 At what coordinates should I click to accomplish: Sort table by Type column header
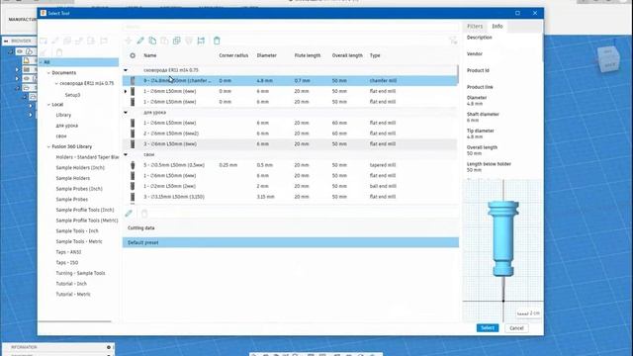(x=375, y=55)
